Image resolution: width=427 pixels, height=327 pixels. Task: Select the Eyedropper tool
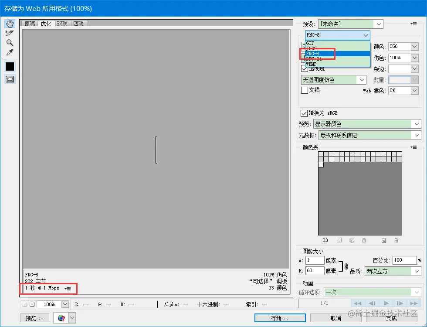10,52
